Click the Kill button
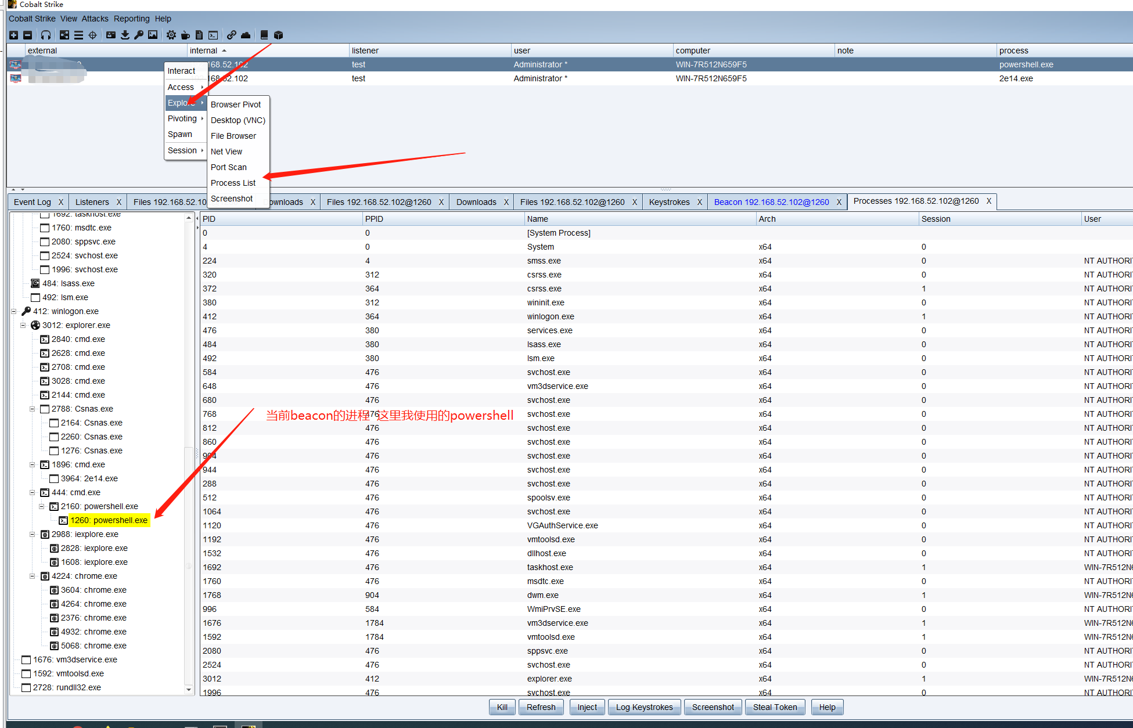The width and height of the screenshot is (1133, 728). (x=502, y=707)
